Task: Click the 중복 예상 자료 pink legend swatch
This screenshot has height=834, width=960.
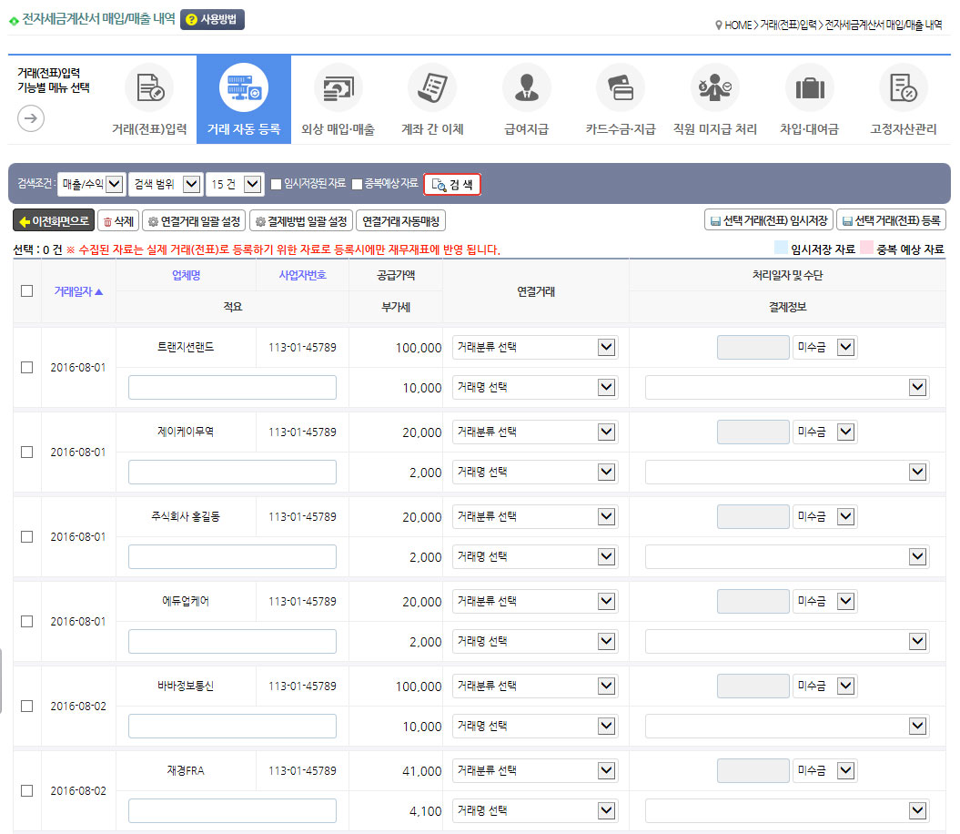Action: [x=866, y=248]
